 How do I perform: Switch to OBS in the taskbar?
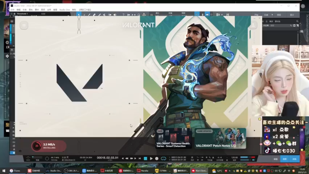click(71, 171)
